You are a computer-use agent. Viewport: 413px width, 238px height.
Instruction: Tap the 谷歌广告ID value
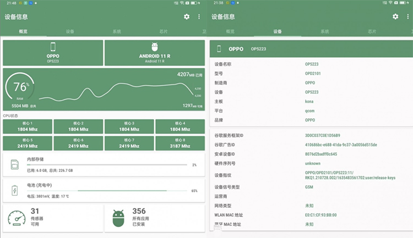click(341, 145)
